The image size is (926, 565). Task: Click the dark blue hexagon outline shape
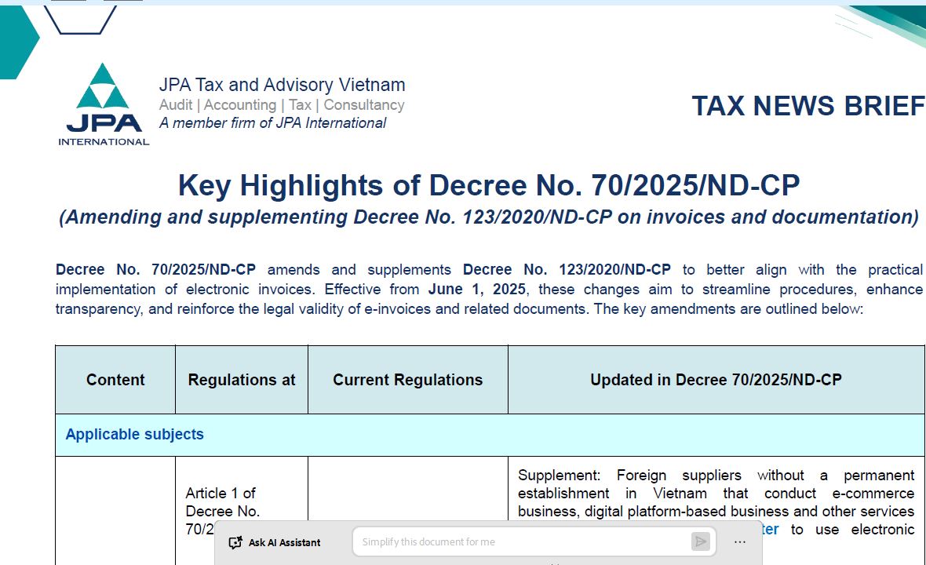click(80, 20)
